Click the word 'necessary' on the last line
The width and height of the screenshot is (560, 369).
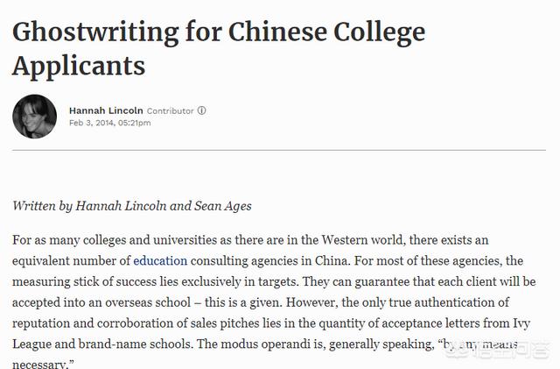(x=41, y=365)
